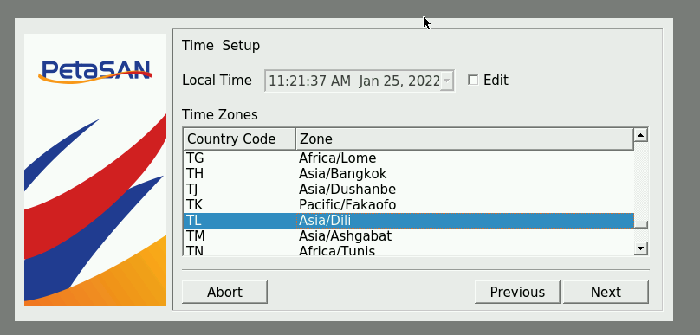Click the time zone scrollbar thumb
The height and width of the screenshot is (335, 700).
[x=640, y=224]
